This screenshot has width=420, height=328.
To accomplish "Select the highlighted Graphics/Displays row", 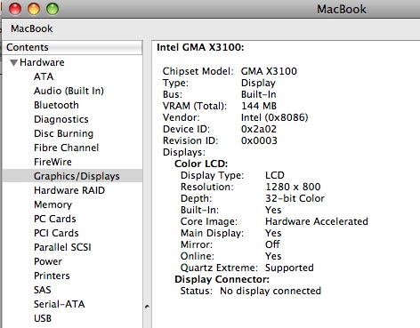I will (72, 176).
